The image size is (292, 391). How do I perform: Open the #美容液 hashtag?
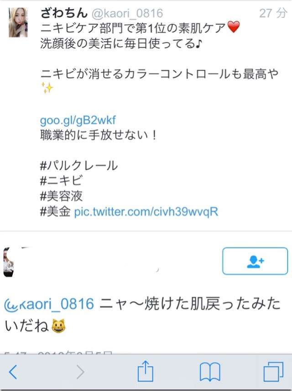click(61, 196)
